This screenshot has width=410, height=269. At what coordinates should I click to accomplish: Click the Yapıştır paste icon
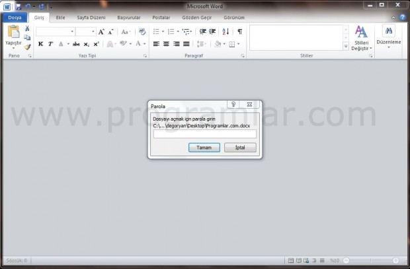click(x=13, y=32)
